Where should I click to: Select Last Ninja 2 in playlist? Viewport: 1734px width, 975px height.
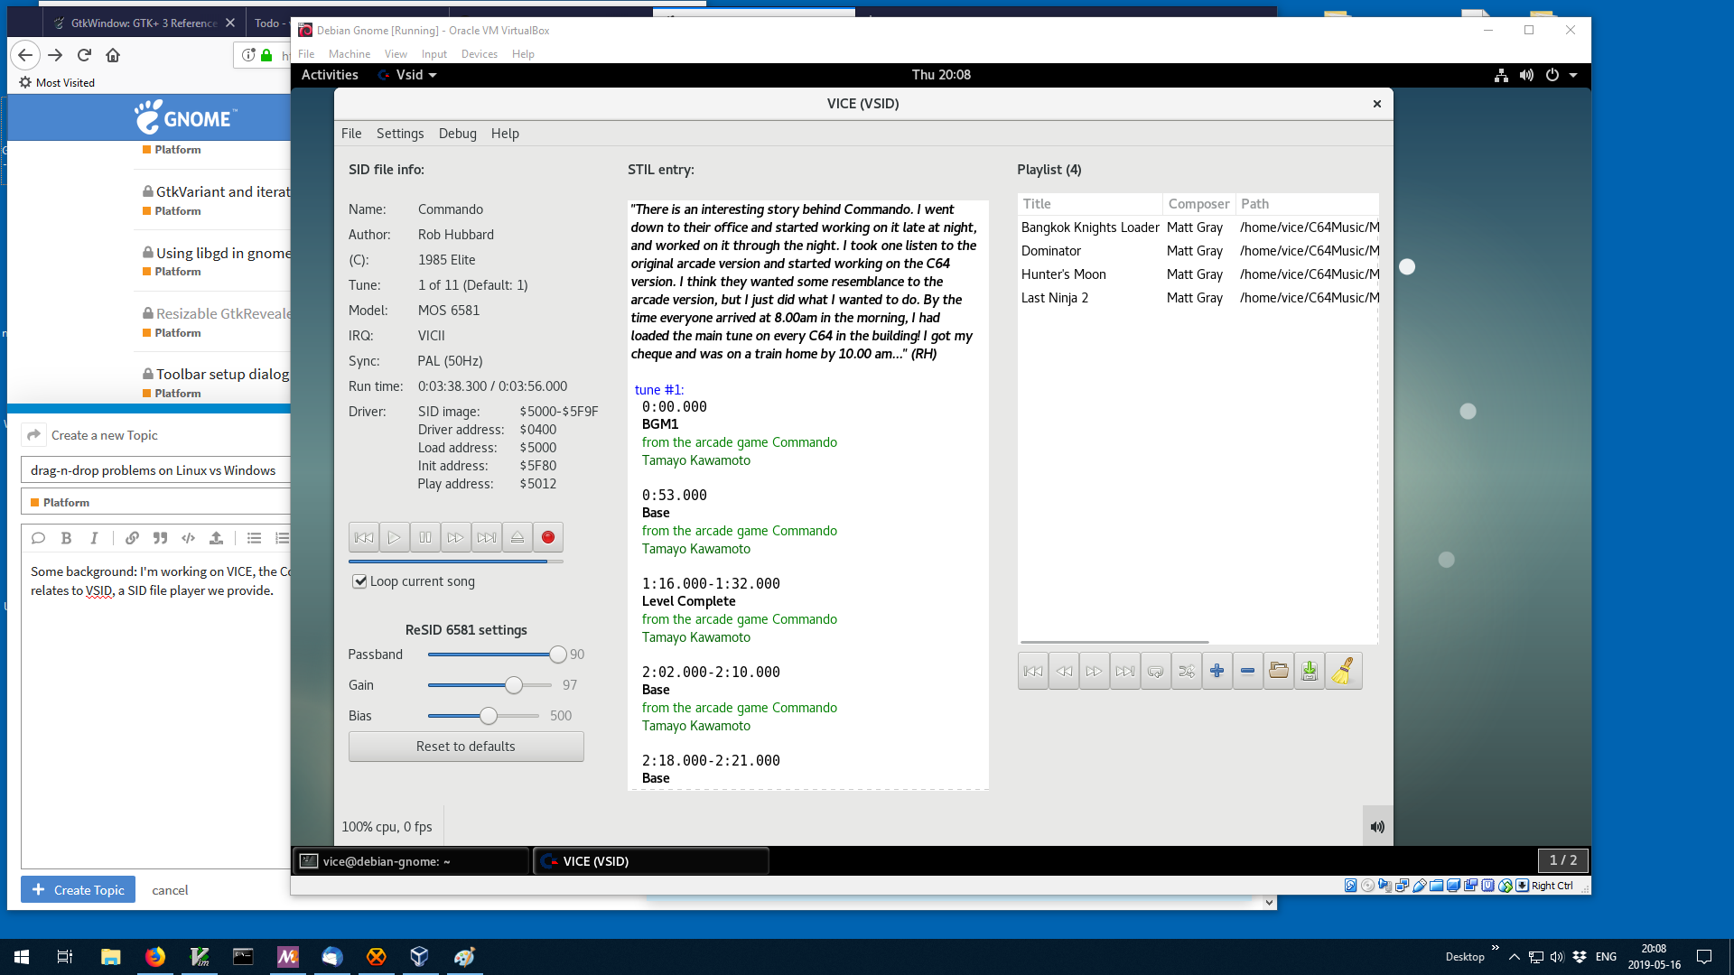tap(1198, 298)
